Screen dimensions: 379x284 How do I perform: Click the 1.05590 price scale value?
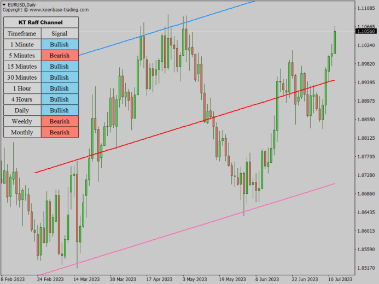click(366, 250)
